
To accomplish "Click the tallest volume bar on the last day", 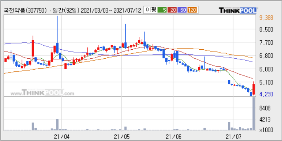I will point(254,113).
